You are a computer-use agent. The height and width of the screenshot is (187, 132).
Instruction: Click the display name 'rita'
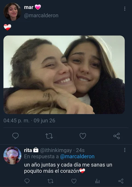[x=28, y=150]
